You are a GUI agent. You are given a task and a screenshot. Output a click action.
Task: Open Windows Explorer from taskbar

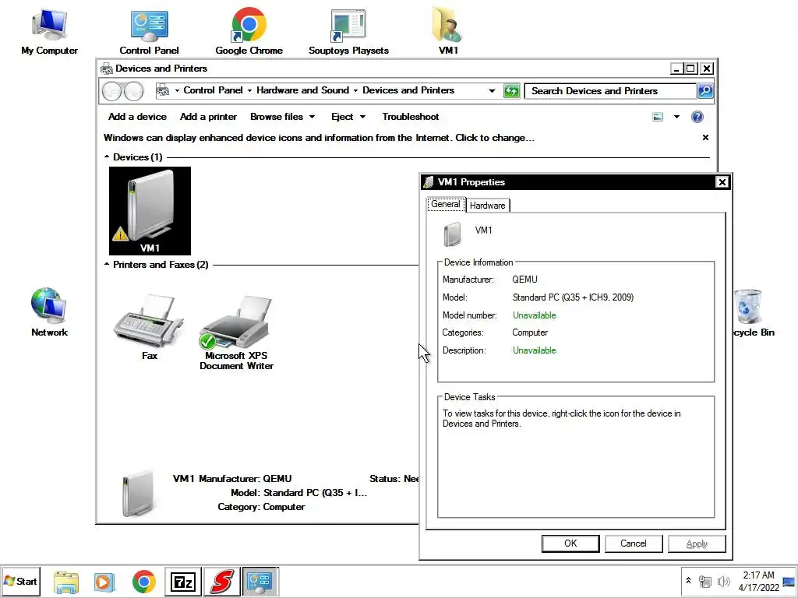66,581
